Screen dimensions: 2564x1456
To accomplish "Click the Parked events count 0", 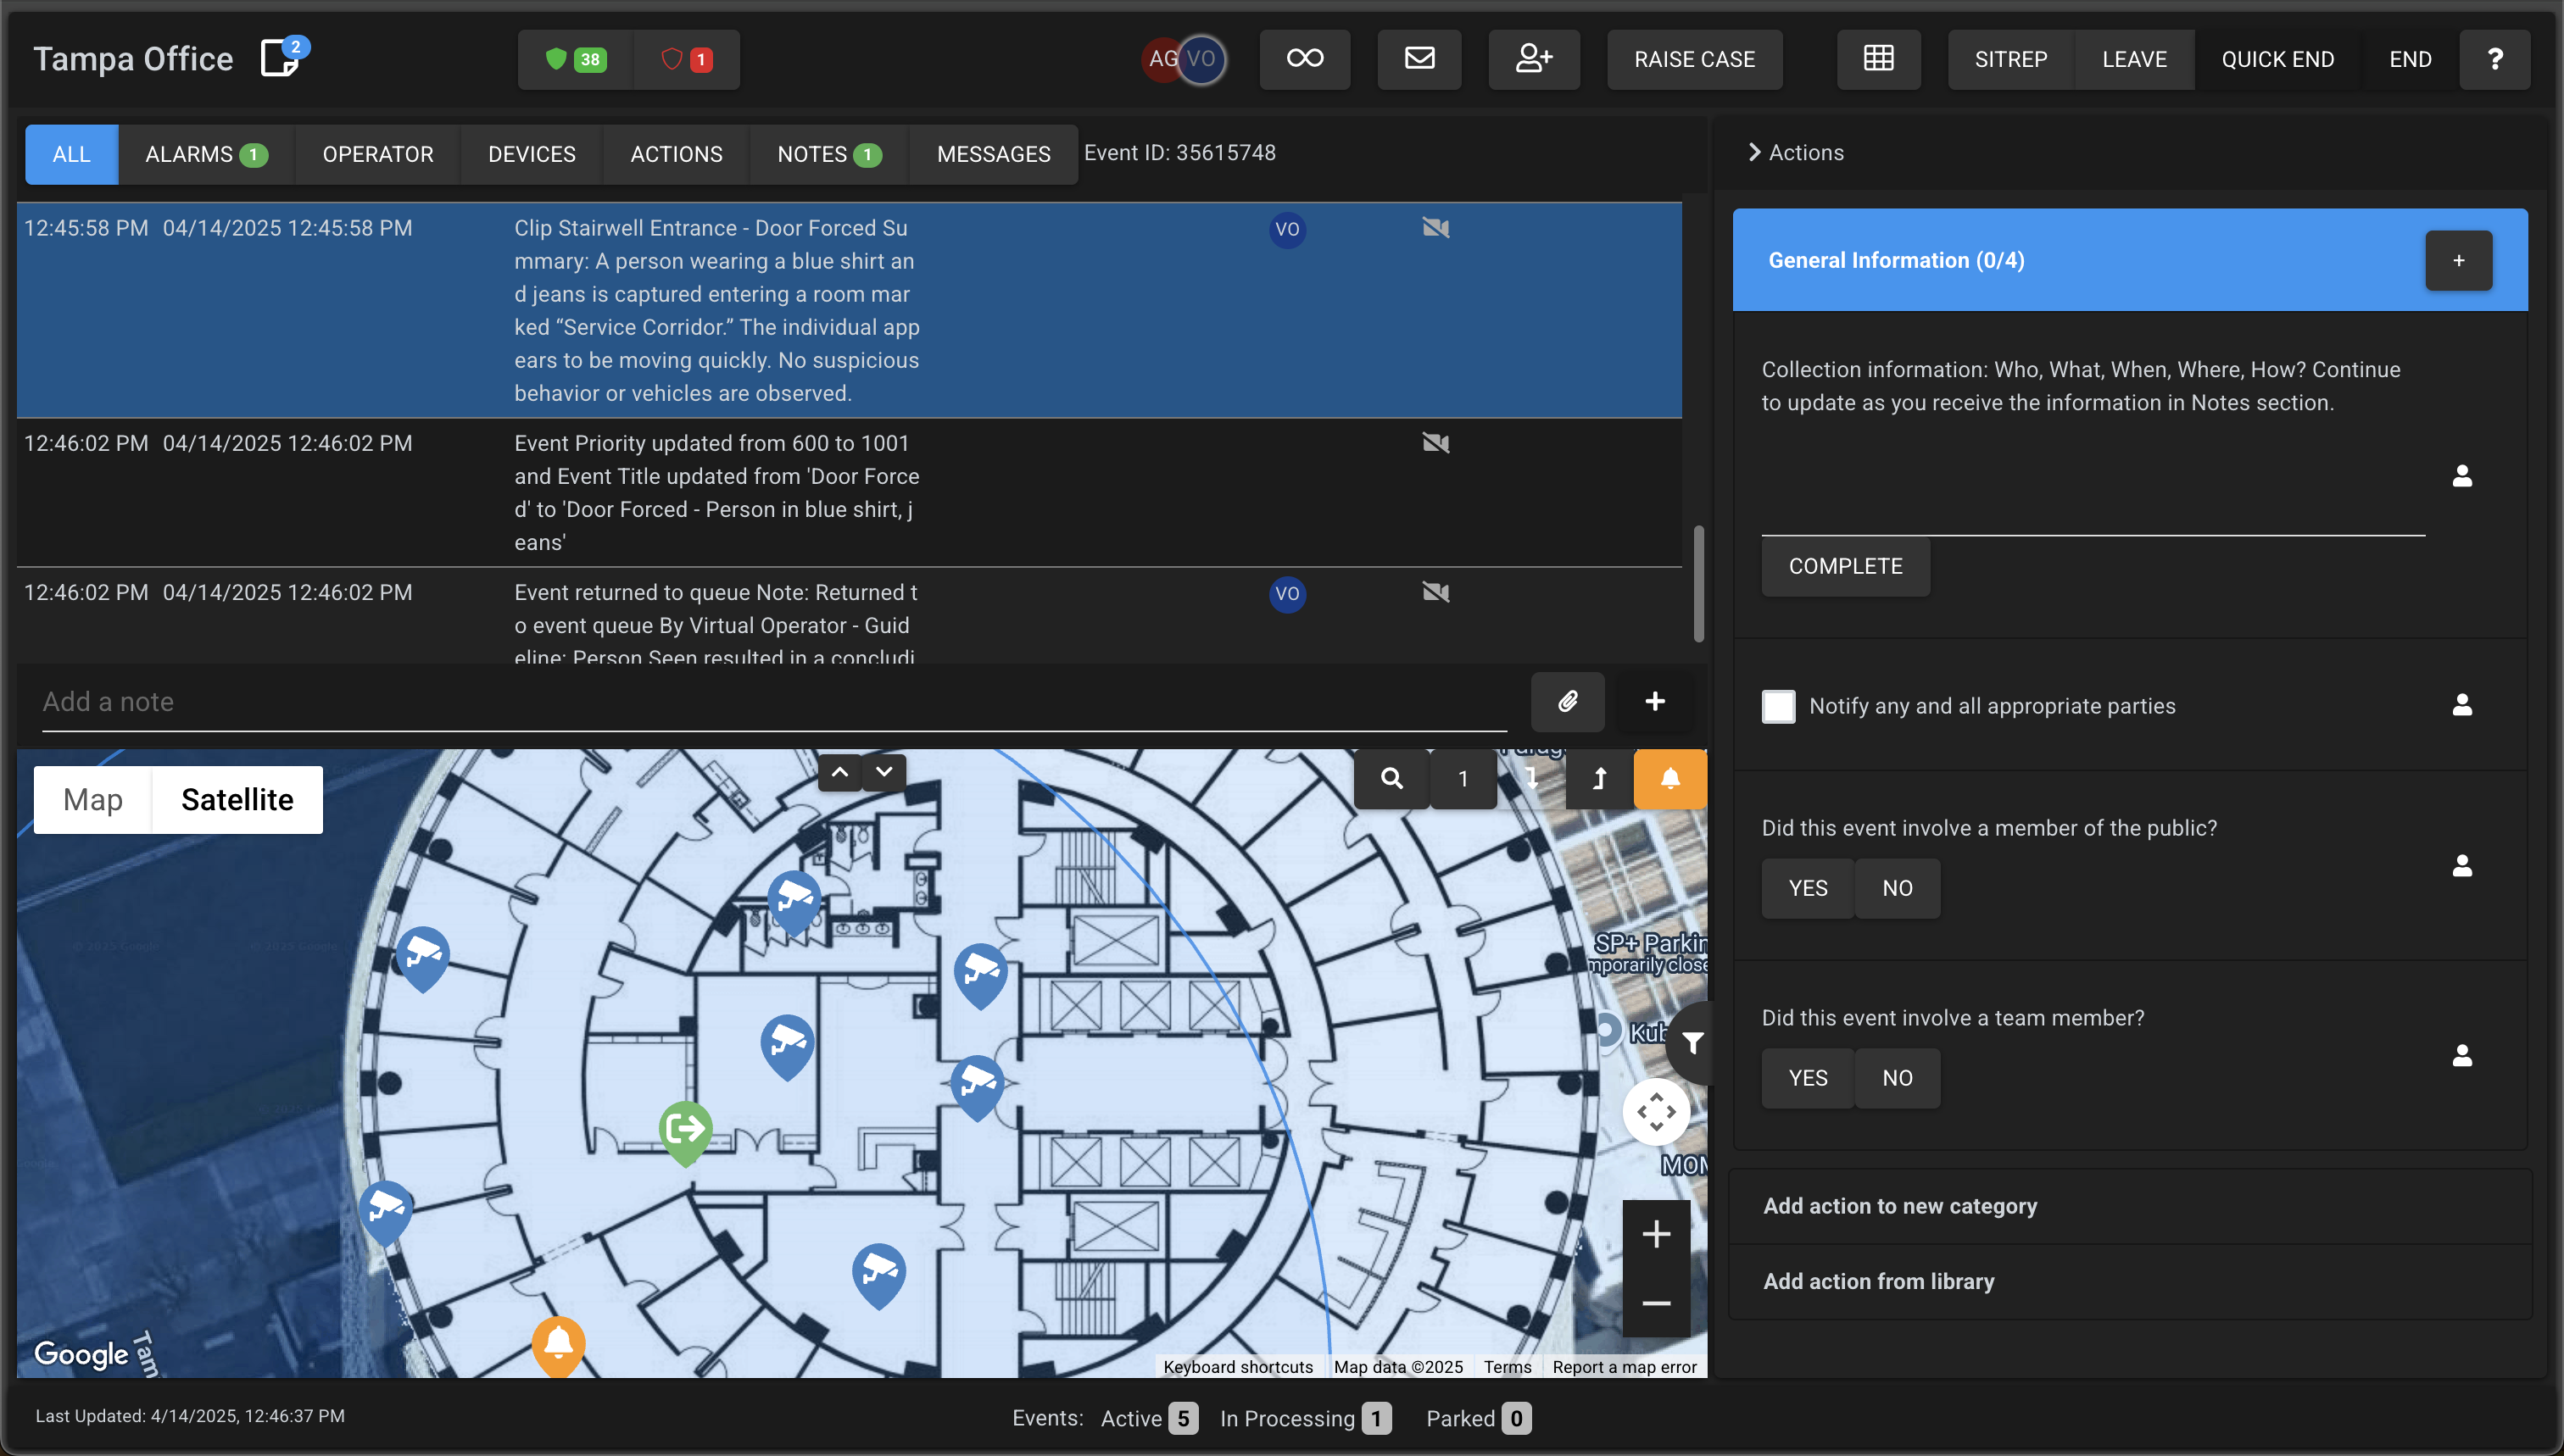I will (1515, 1418).
